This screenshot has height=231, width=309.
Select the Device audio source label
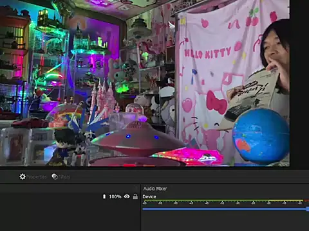click(149, 197)
